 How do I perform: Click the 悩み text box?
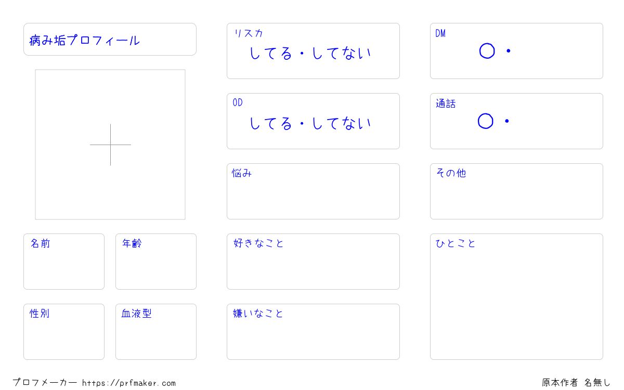coord(313,191)
